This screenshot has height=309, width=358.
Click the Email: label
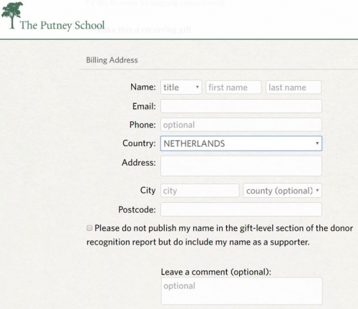point(144,106)
